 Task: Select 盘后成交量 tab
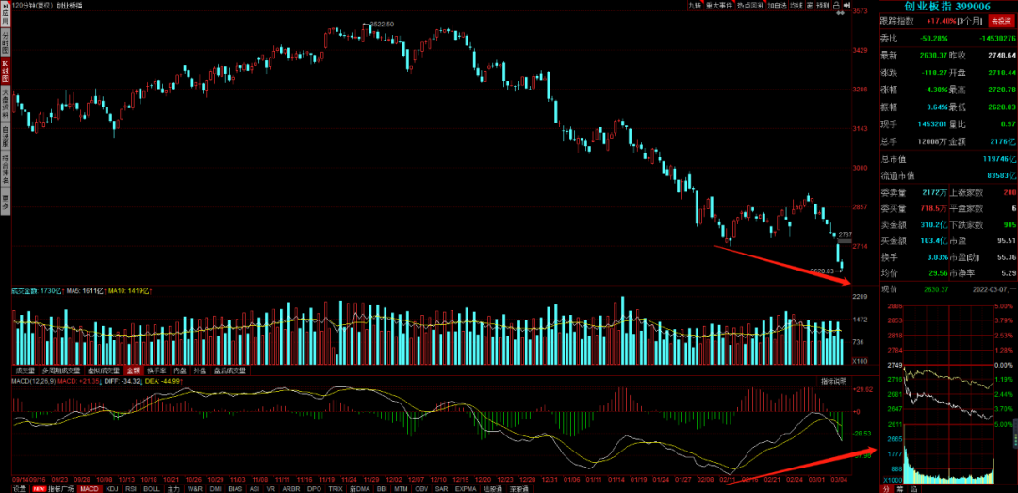pyautogui.click(x=230, y=370)
